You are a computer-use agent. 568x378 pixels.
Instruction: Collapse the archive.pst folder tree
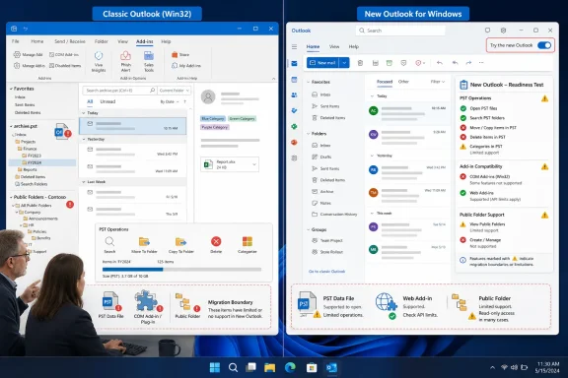pyautogui.click(x=11, y=126)
